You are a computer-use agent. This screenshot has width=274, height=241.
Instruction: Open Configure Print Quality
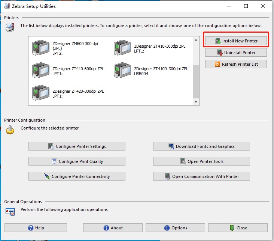click(x=77, y=161)
